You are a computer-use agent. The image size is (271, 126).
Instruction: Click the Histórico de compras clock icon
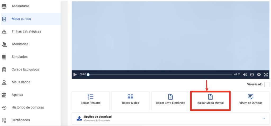(4, 108)
